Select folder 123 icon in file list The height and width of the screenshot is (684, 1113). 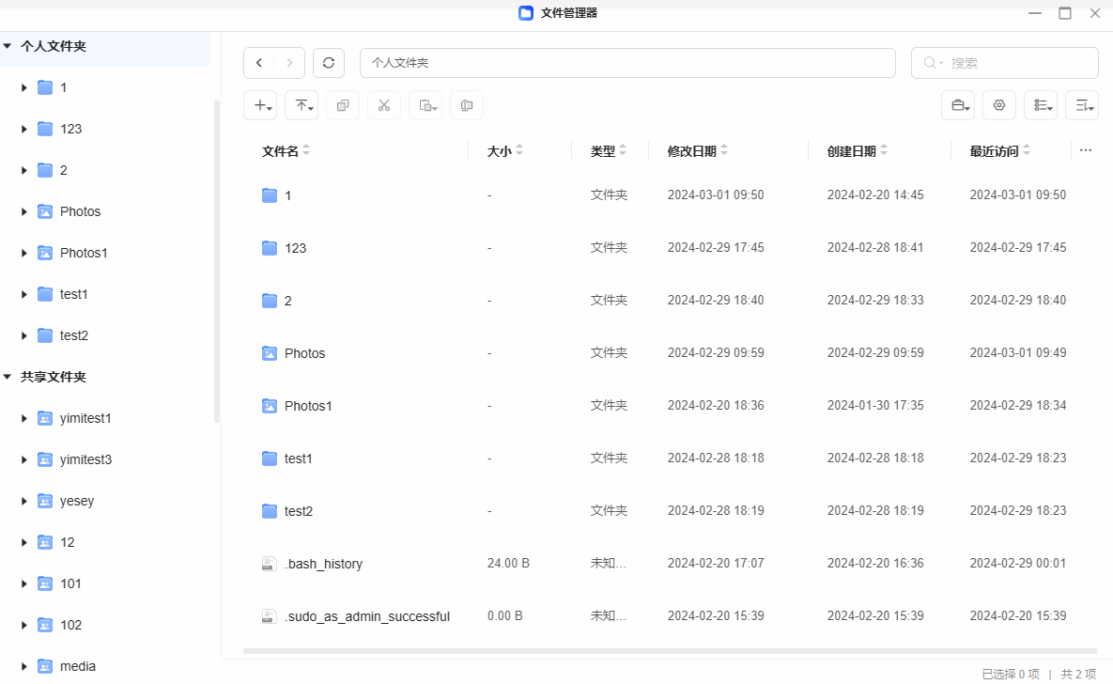coord(269,248)
